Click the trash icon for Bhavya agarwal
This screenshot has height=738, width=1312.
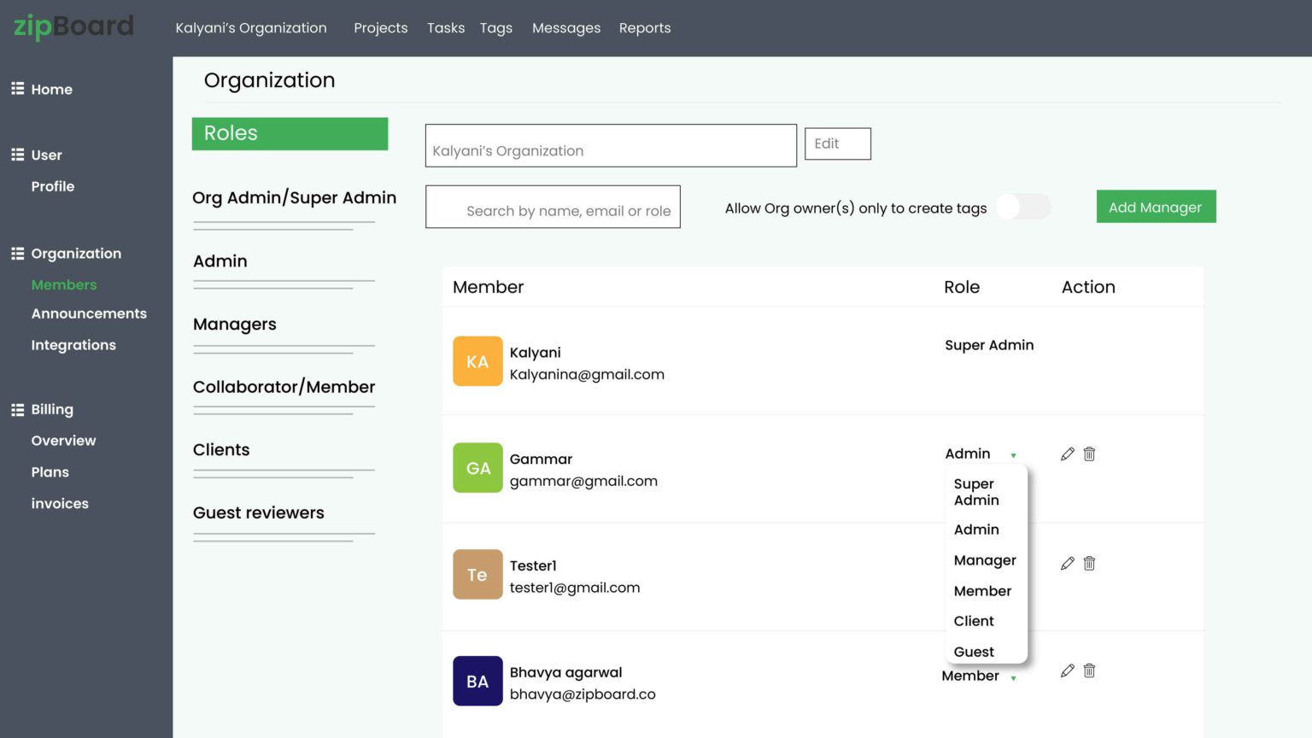[1089, 671]
